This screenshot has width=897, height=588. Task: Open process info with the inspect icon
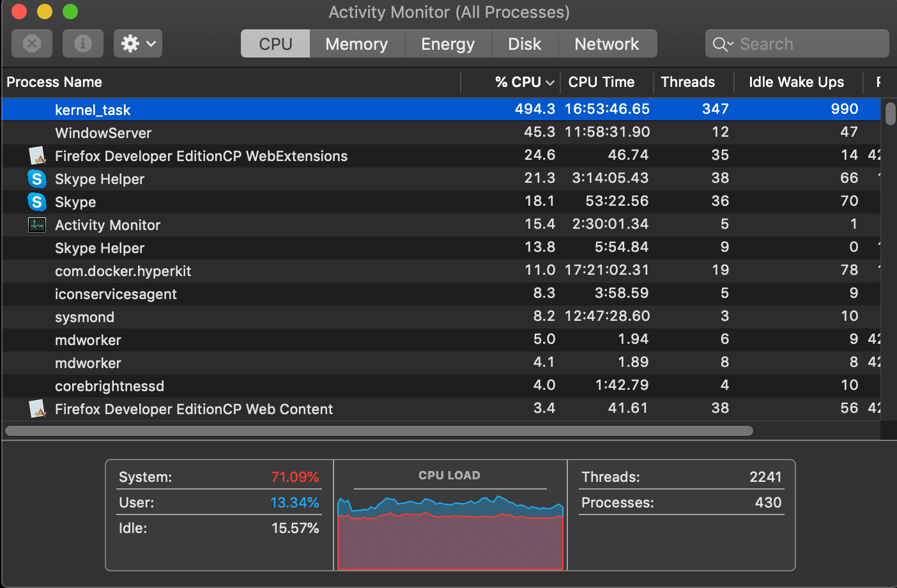coord(82,43)
